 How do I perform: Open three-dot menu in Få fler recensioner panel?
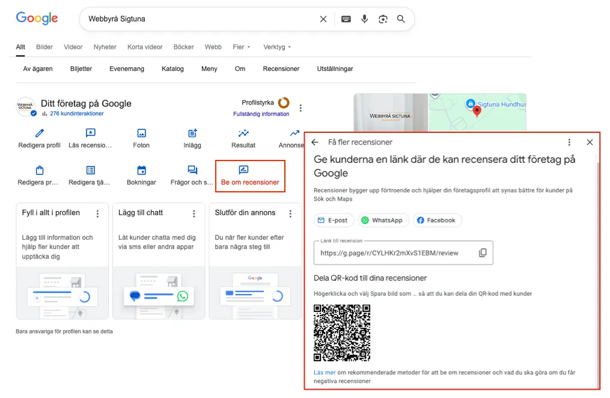[569, 142]
